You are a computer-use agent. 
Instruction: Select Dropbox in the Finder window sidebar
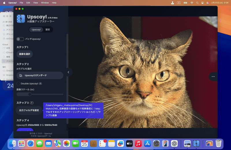click(x=8, y=75)
